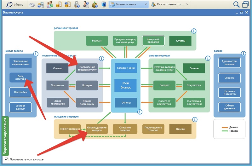Switch to the Поступления товаров tab
This screenshot has height=166, width=252.
coord(169,4)
